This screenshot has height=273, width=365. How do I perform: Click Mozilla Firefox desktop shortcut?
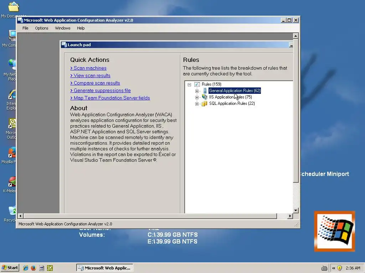click(x=12, y=152)
